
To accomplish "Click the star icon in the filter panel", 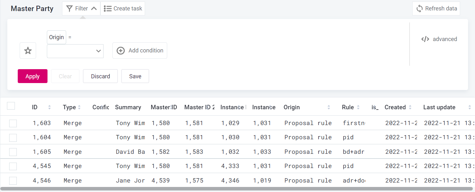I will click(28, 51).
